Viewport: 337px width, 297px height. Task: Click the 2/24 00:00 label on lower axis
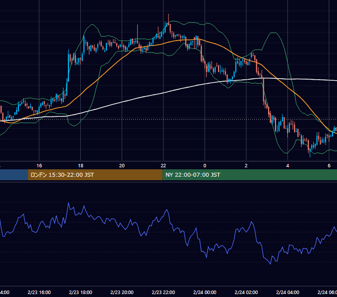[205, 292]
